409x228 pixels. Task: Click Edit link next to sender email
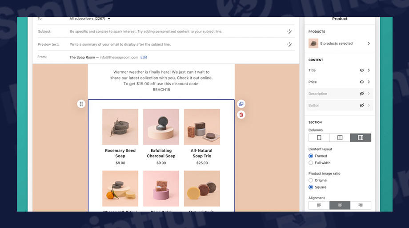click(144, 57)
